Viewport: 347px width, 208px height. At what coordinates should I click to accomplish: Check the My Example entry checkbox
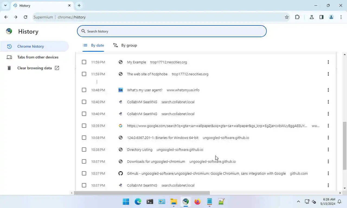[84, 62]
